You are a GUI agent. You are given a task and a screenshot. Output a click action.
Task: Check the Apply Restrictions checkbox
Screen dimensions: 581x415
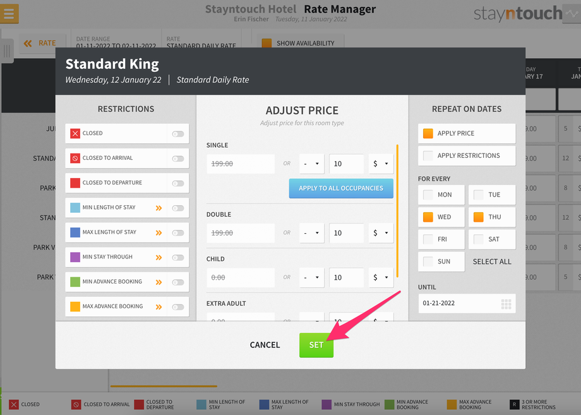click(x=428, y=155)
